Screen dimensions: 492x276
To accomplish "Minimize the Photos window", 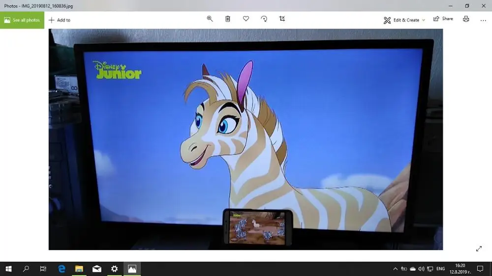I will click(451, 5).
